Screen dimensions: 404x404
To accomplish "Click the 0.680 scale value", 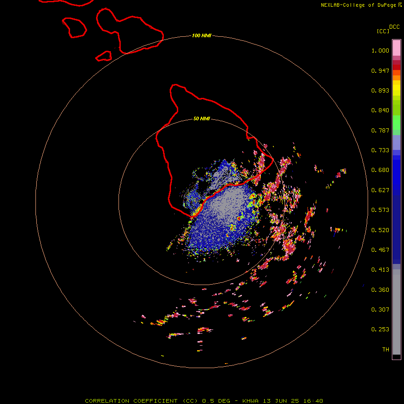I will pos(380,170).
